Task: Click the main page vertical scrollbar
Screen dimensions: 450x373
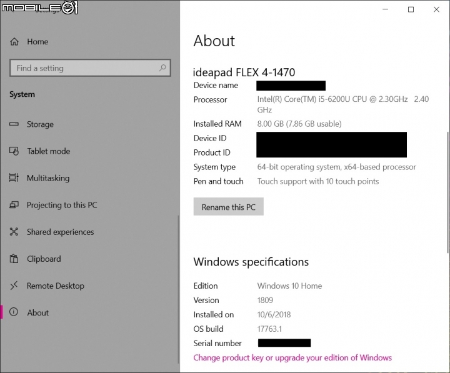Action: (x=447, y=192)
